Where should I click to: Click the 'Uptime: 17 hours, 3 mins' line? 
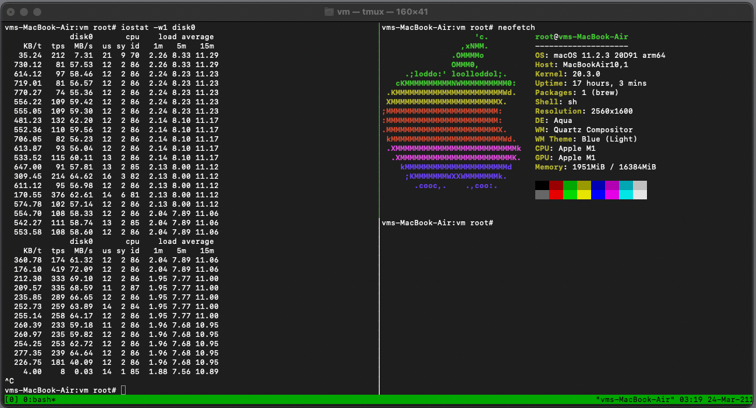[x=590, y=83]
